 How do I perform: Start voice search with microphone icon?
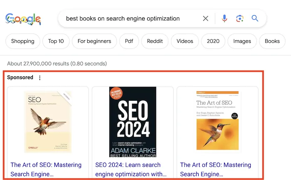pos(224,18)
